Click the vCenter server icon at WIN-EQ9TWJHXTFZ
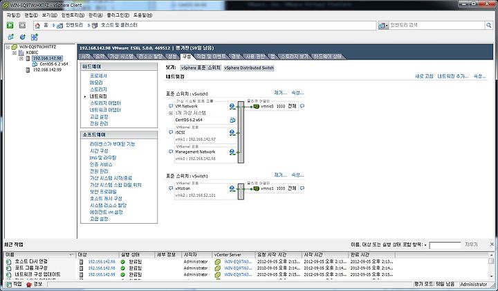498x291 pixels. 15,47
